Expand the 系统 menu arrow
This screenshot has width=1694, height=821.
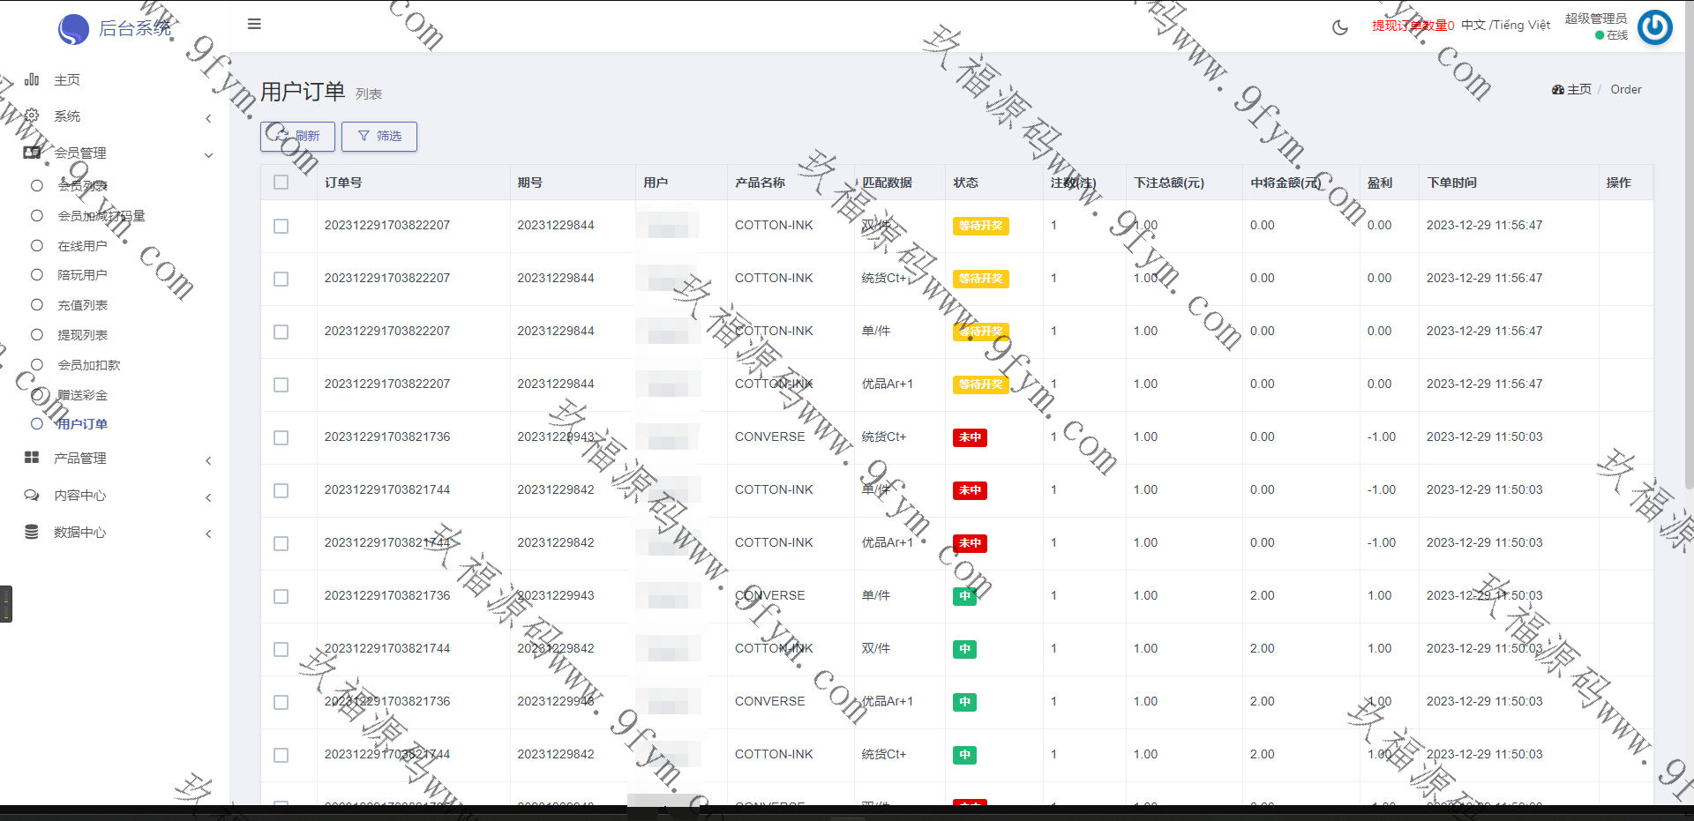208,118
